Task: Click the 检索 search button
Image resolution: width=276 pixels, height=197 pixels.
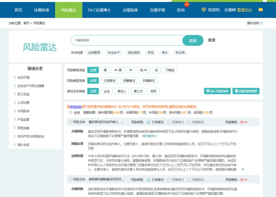Action: coord(193,41)
